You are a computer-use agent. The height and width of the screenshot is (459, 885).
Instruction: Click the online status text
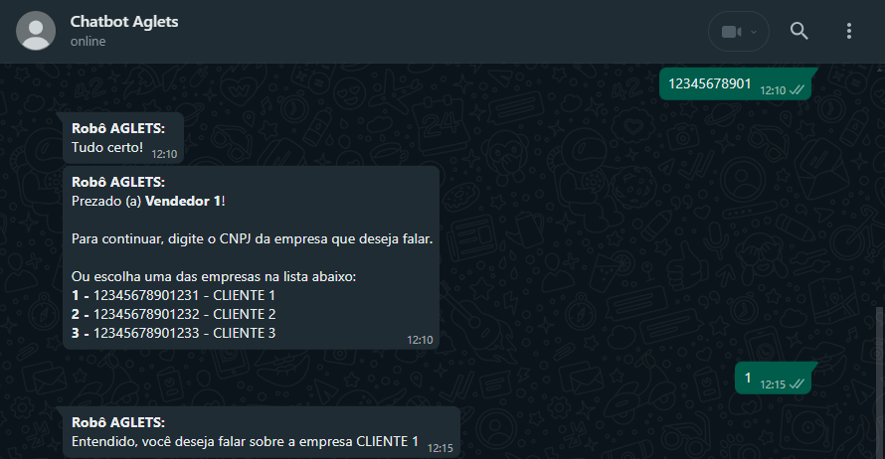(88, 41)
